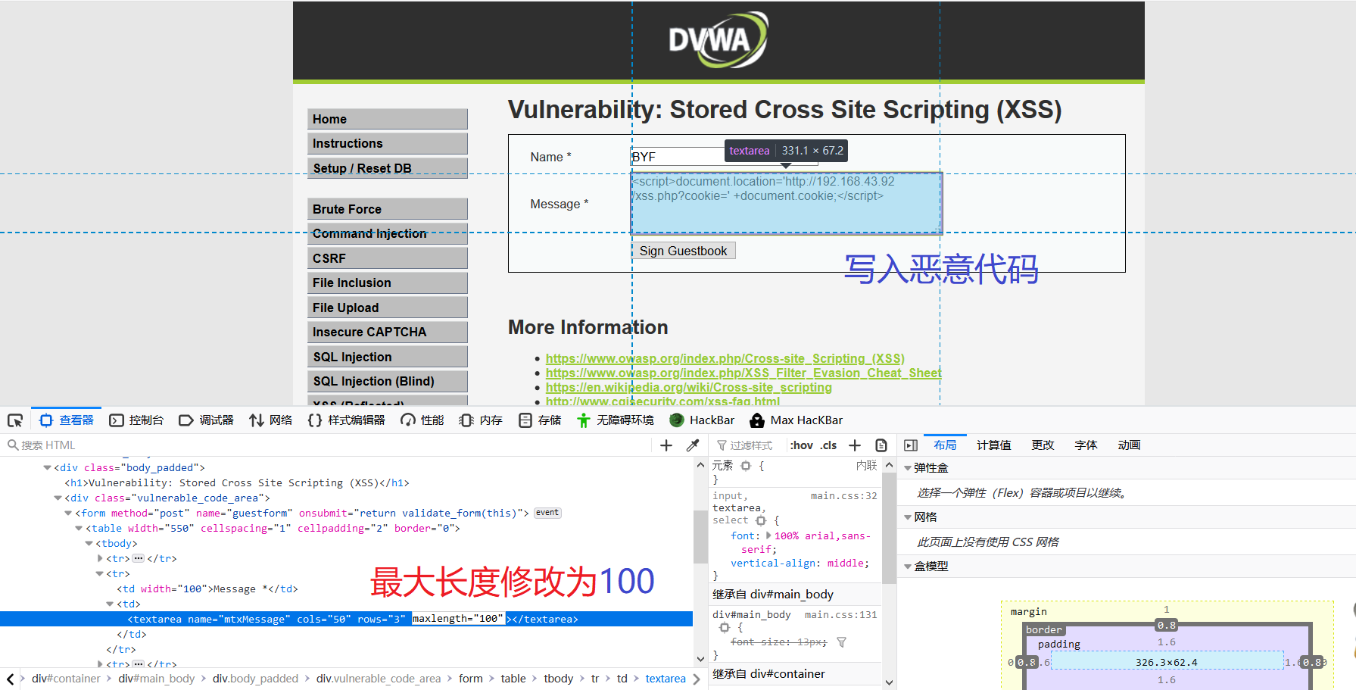Open the 存储 storage tab
The width and height of the screenshot is (1356, 690).
tap(540, 420)
